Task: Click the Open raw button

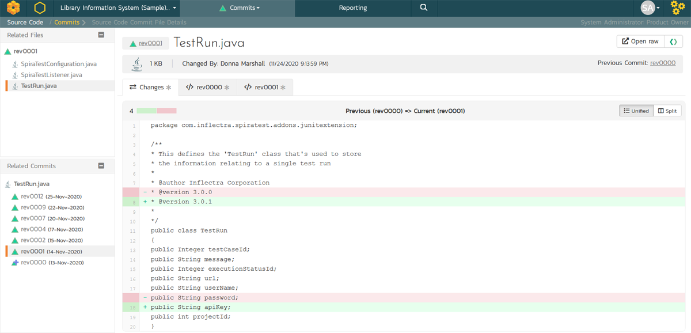Action: [640, 41]
